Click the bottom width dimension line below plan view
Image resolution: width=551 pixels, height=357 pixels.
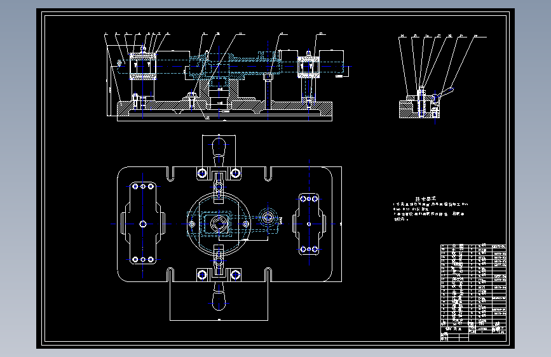point(219,320)
